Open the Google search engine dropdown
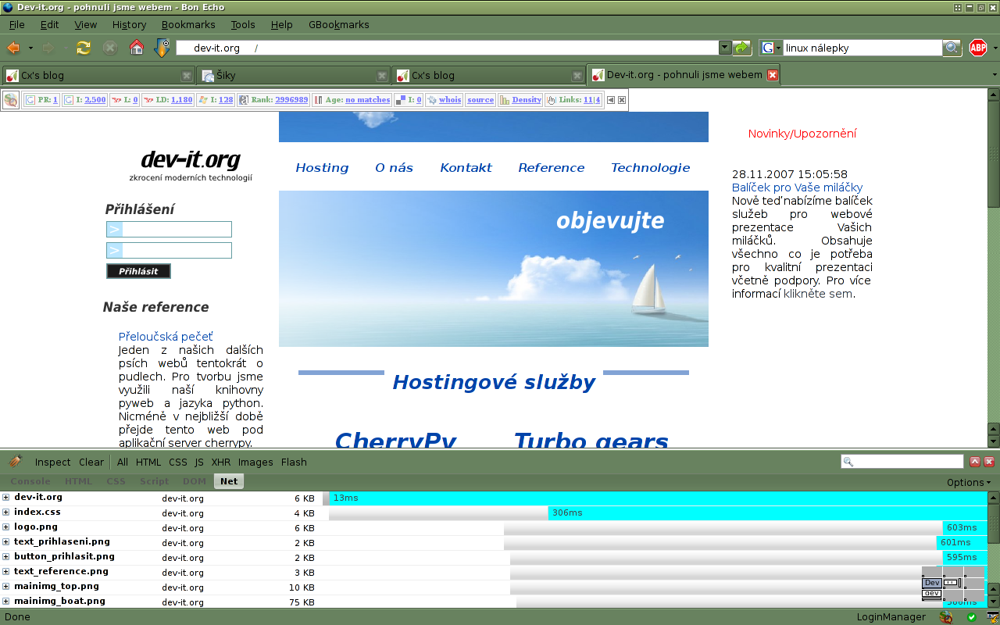Screen dimensions: 1000x625 pyautogui.click(x=771, y=48)
